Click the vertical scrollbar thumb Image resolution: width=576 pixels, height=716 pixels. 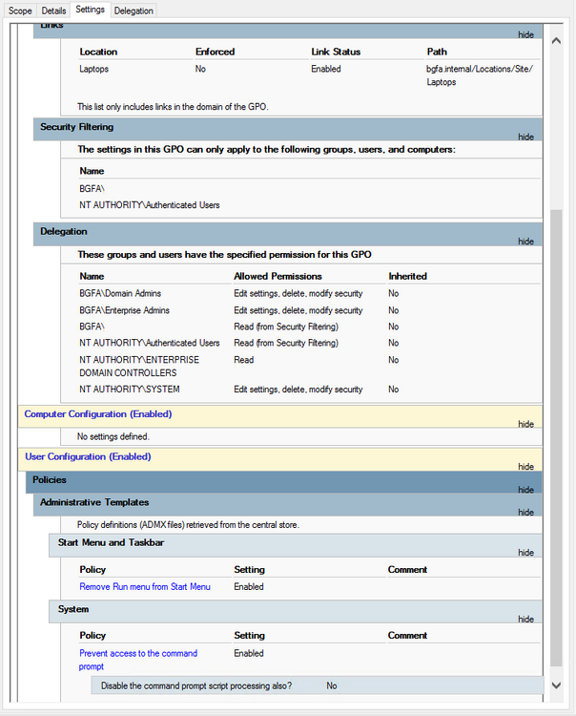click(556, 437)
